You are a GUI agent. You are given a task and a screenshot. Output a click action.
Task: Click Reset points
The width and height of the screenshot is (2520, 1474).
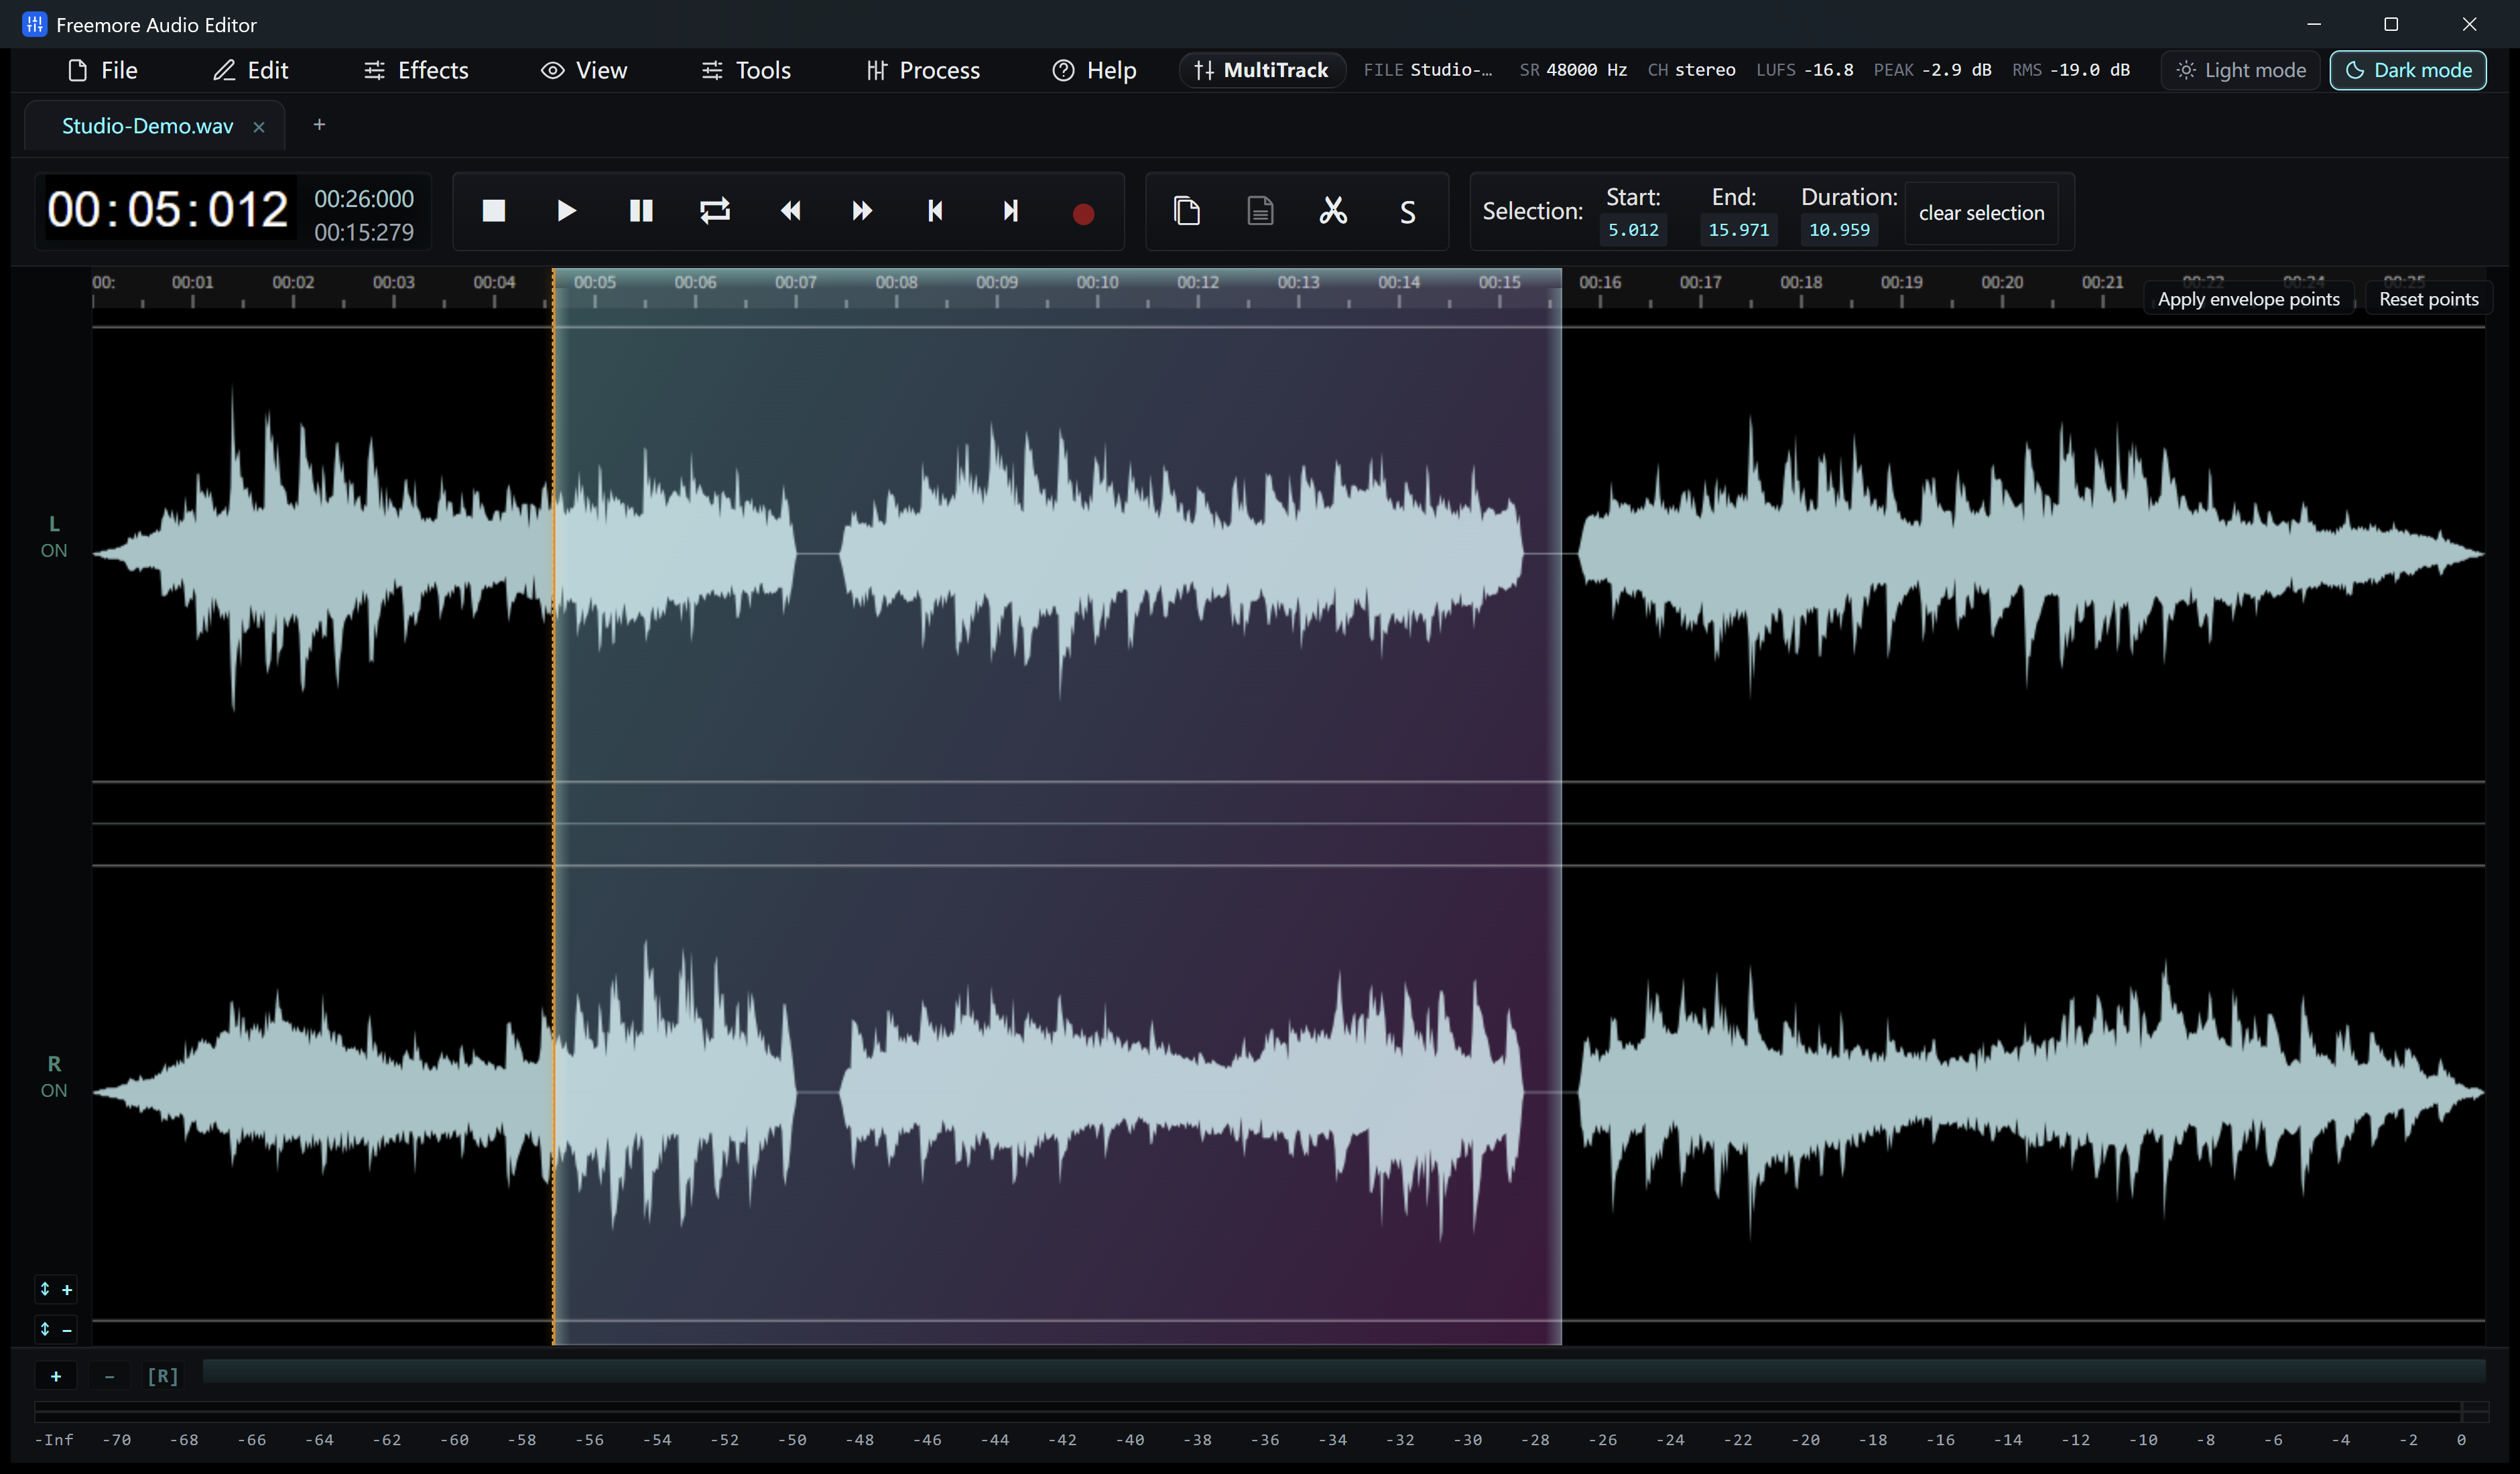2428,299
